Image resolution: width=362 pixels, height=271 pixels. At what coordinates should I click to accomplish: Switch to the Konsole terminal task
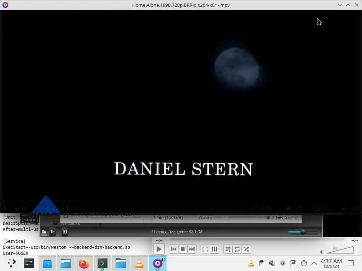pyautogui.click(x=102, y=263)
